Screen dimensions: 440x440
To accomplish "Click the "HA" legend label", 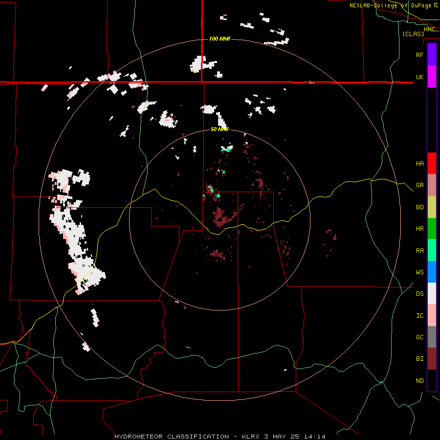I will coord(419,164).
